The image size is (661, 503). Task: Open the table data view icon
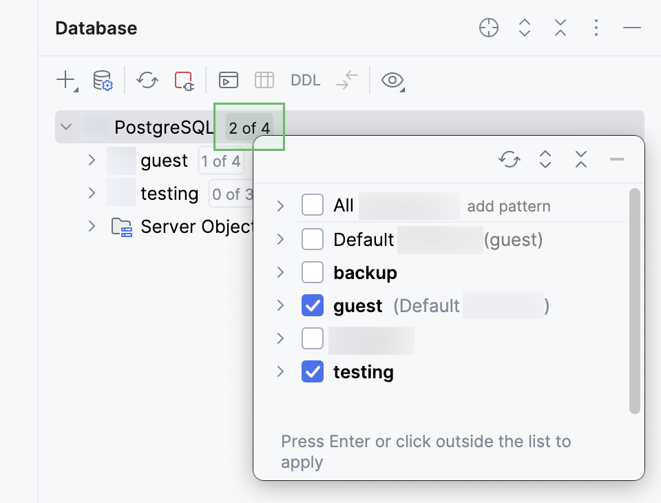coord(264,80)
